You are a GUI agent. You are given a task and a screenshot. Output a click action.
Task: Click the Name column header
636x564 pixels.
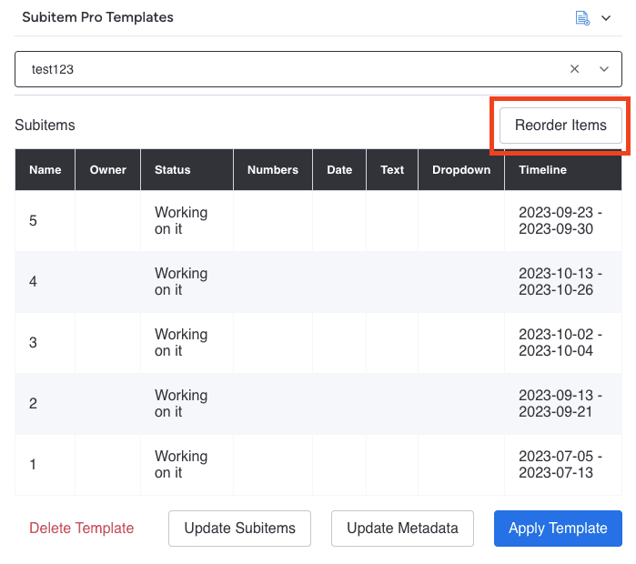coord(45,170)
